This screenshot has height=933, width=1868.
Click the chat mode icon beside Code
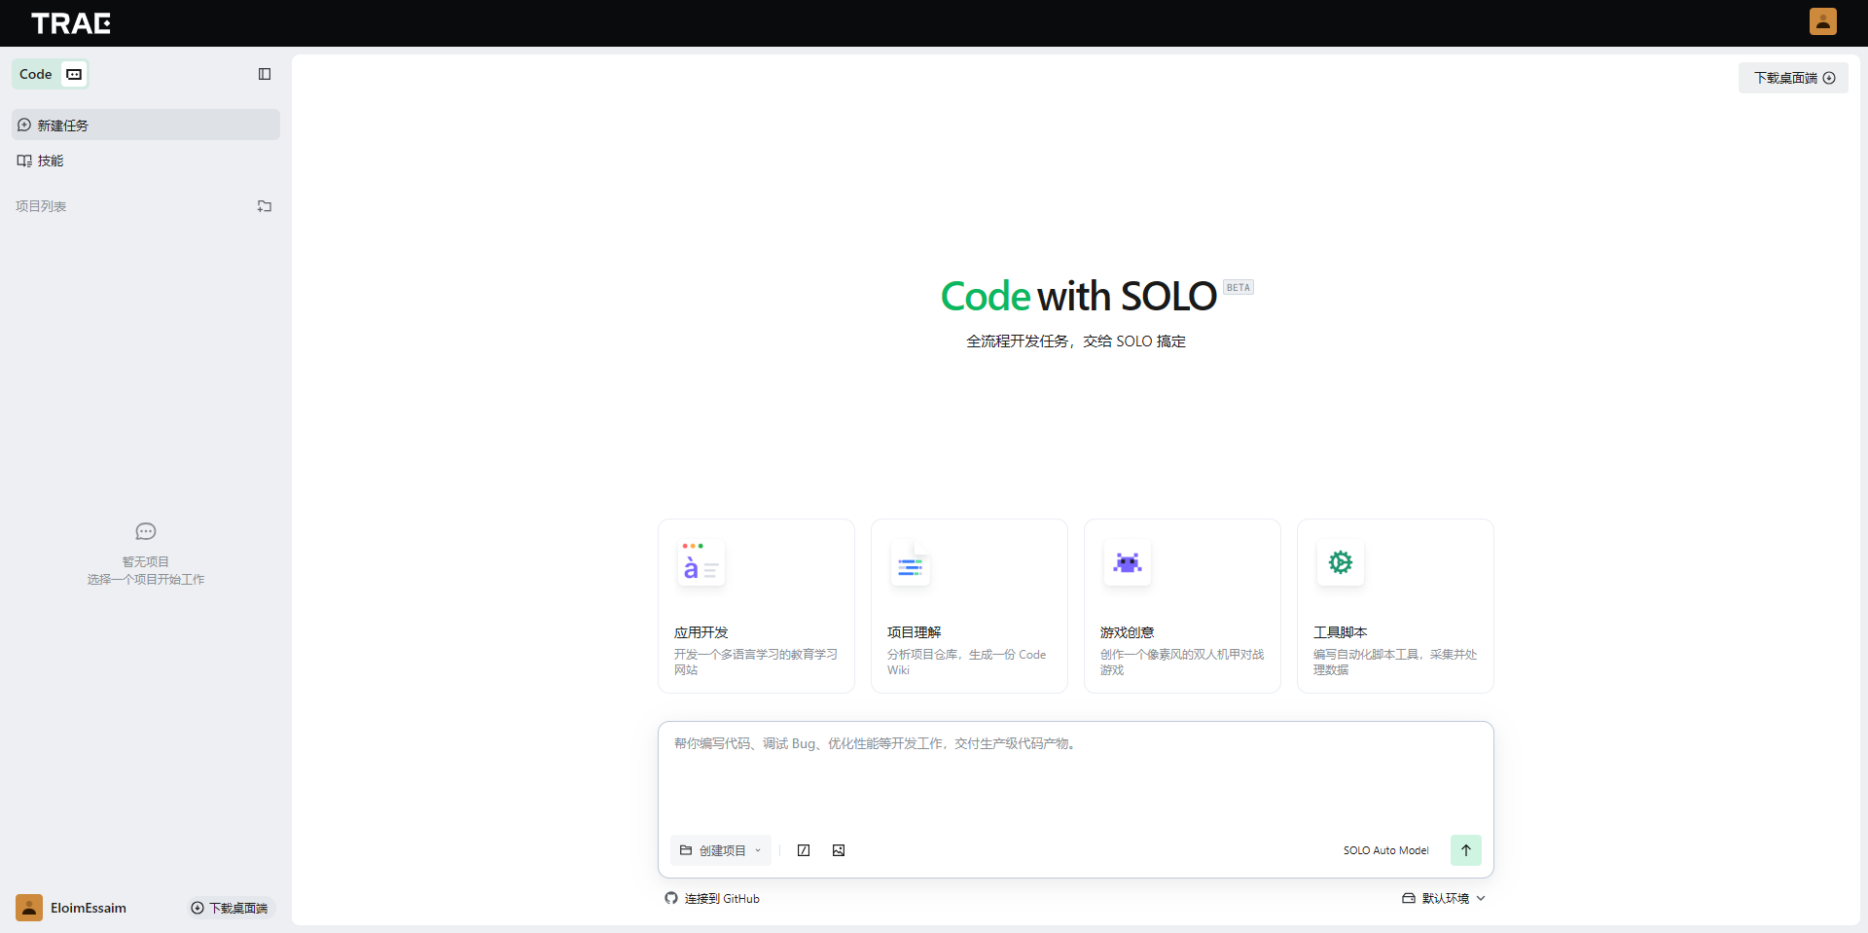[74, 74]
